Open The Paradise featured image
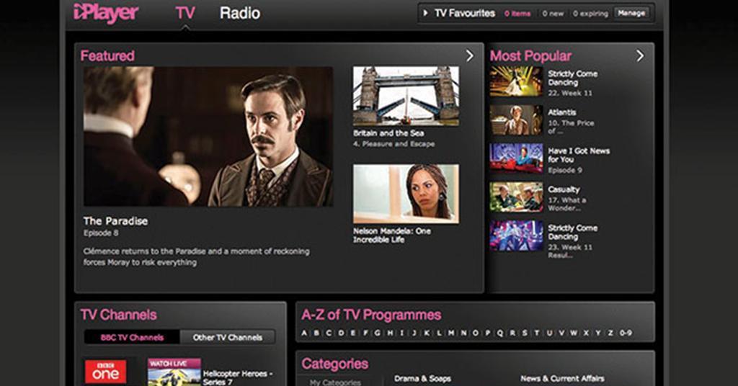 tap(208, 136)
